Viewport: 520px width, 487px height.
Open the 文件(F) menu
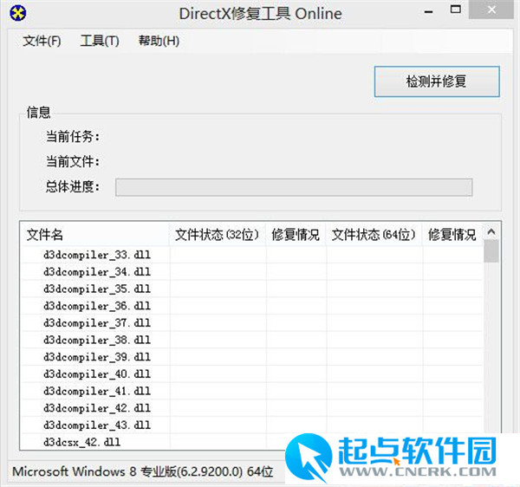click(x=42, y=41)
